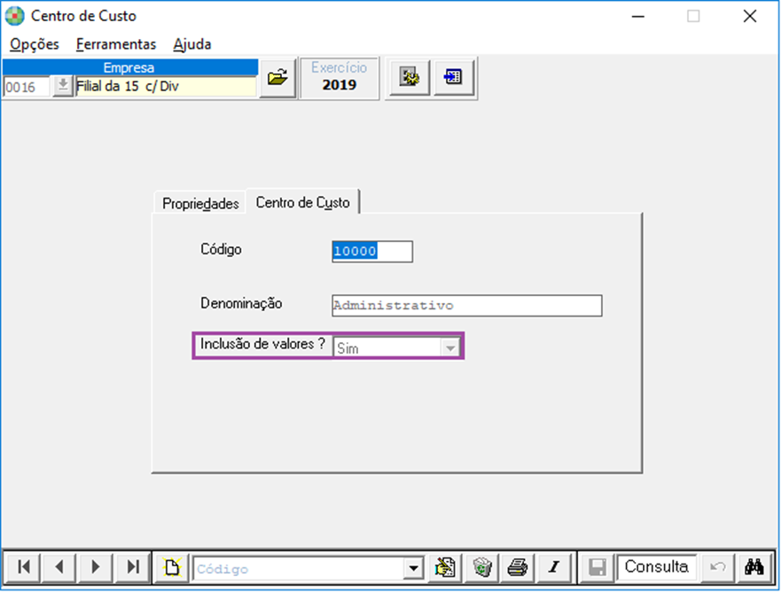Click the new record page icon
Screen dimensions: 782x593
(172, 567)
